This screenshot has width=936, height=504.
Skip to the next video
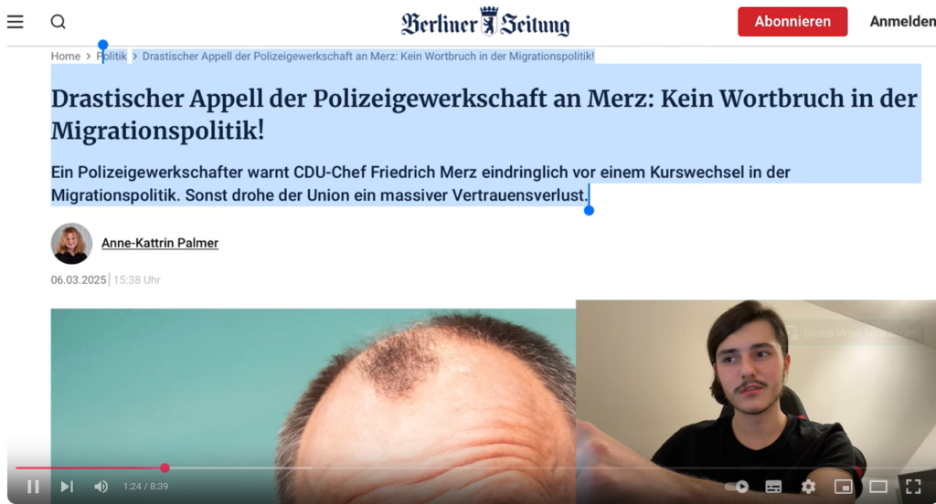coord(67,487)
